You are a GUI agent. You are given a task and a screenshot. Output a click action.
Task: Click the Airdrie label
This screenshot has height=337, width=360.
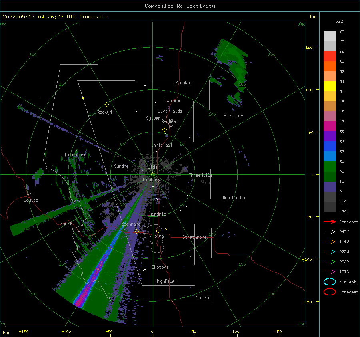[158, 214]
